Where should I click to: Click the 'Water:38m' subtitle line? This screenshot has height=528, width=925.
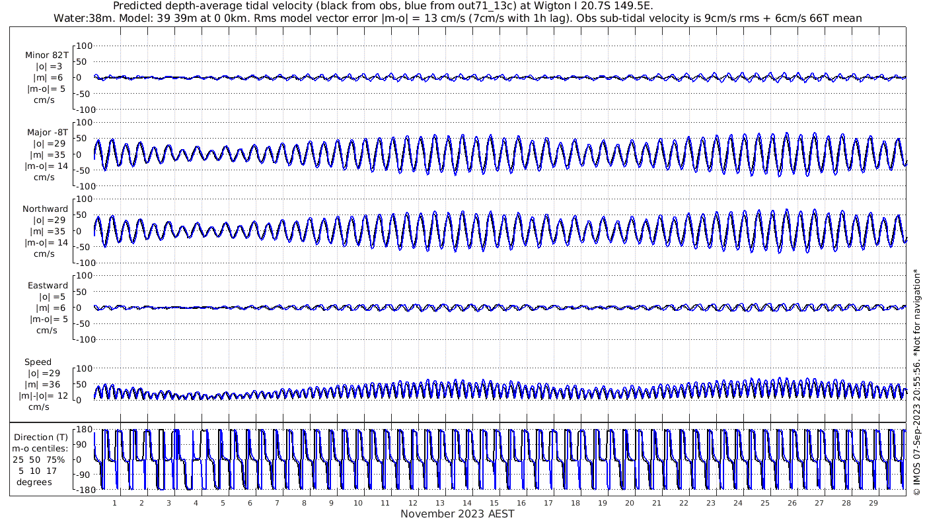tap(458, 18)
